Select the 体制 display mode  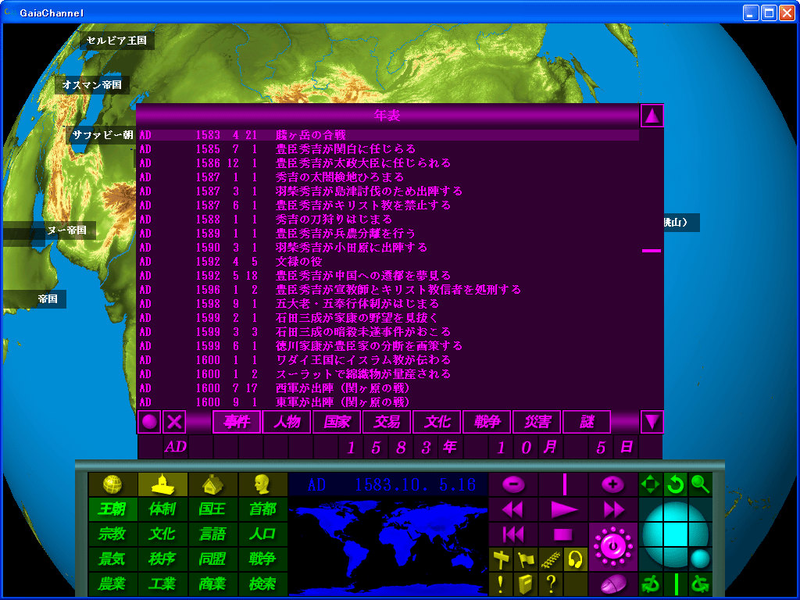point(162,509)
